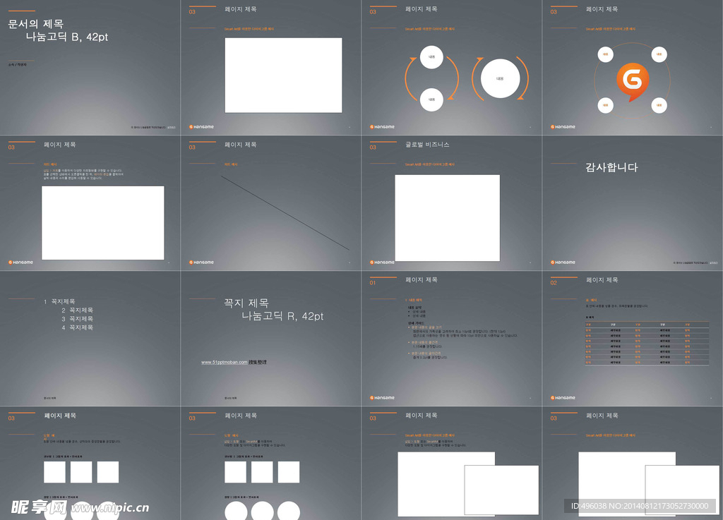This screenshot has height=520, width=723.
Task: Open the 감사합니다 closing slide
Action: coord(633,203)
